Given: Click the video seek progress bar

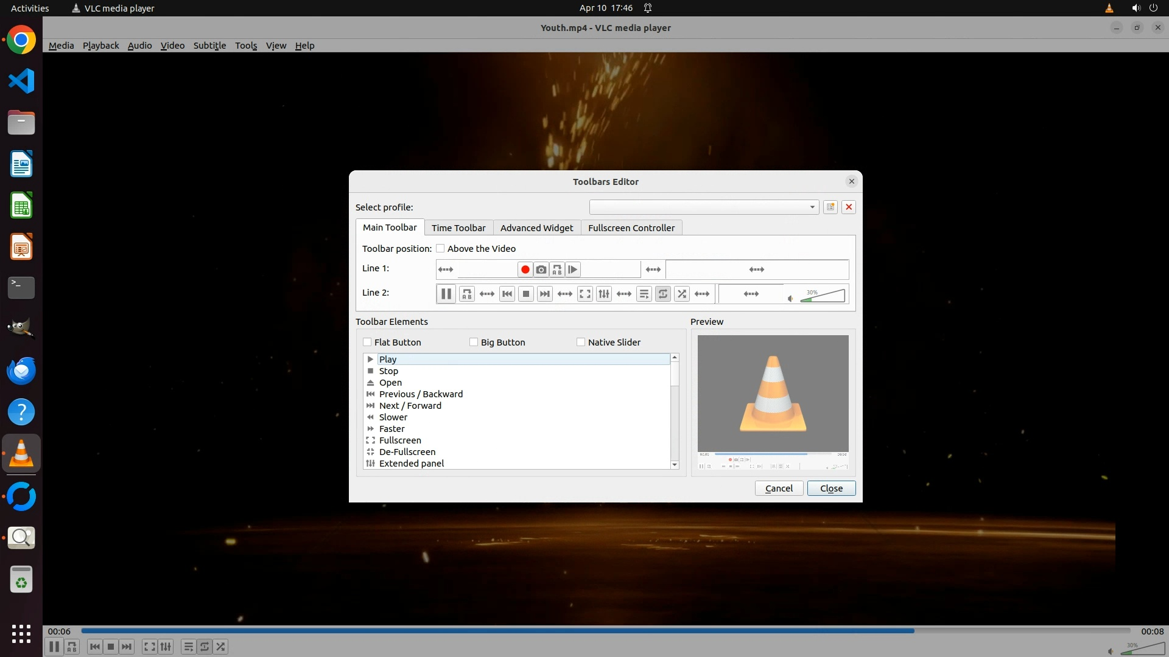Looking at the screenshot, I should [606, 631].
